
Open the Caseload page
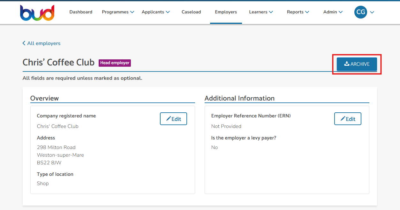point(191,12)
